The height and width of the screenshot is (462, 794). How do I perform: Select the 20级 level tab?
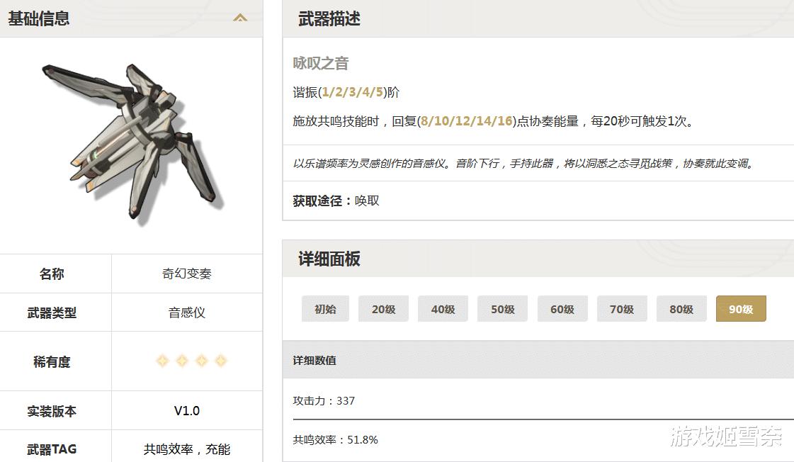383,309
